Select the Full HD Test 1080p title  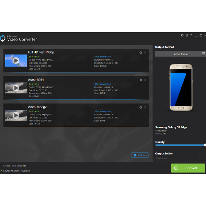coord(41,52)
